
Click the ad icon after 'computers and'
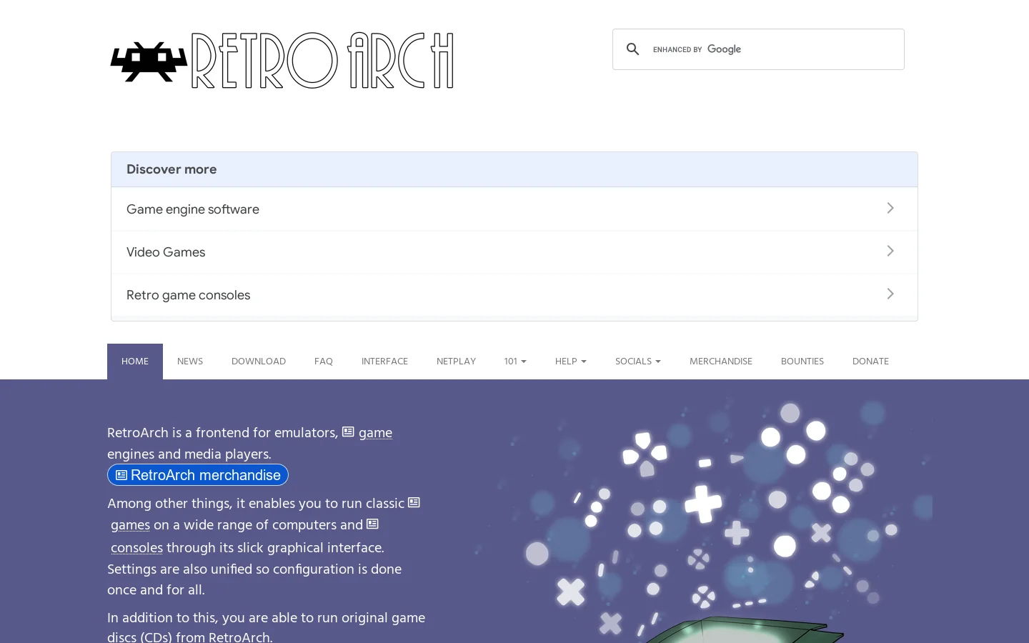372,524
